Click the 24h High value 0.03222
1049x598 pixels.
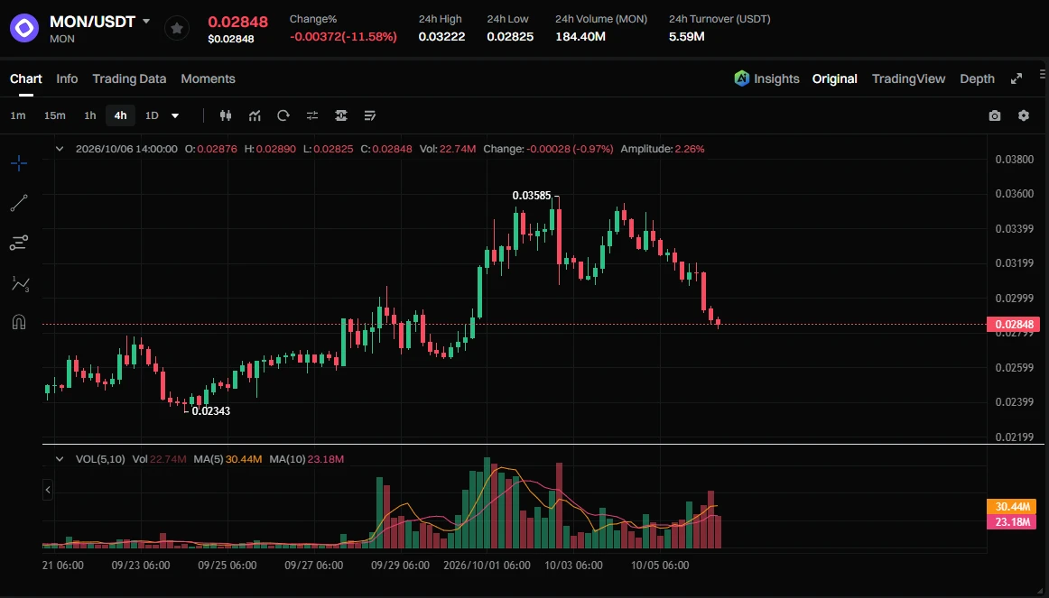[x=441, y=37]
